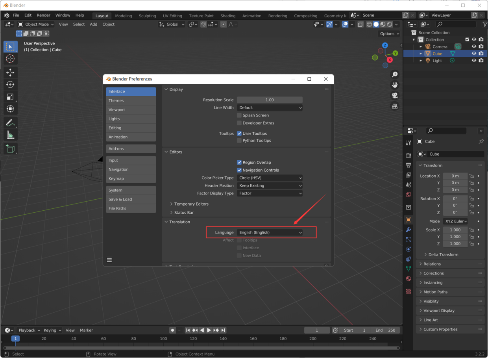The width and height of the screenshot is (488, 358).
Task: Select the Cursor tool in the toolbar
Action: coord(10,59)
